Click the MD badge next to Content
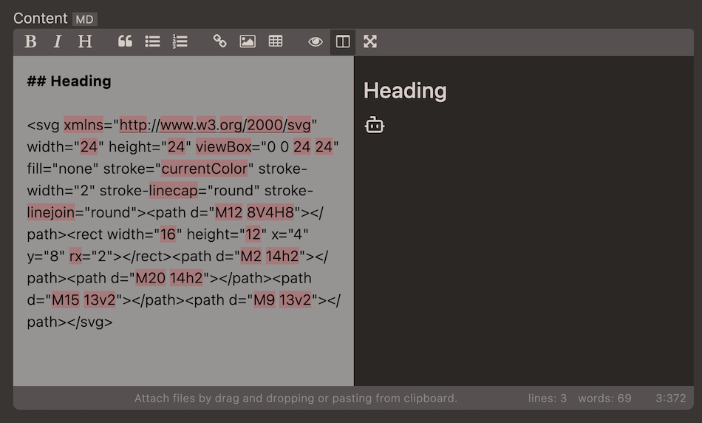This screenshot has height=423, width=702. (85, 19)
